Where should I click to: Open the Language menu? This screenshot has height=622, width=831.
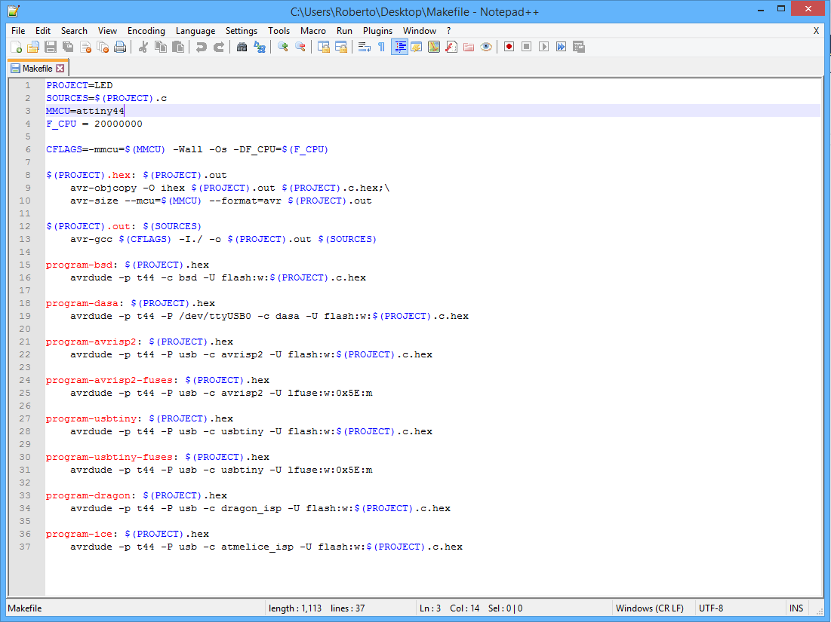pyautogui.click(x=195, y=31)
